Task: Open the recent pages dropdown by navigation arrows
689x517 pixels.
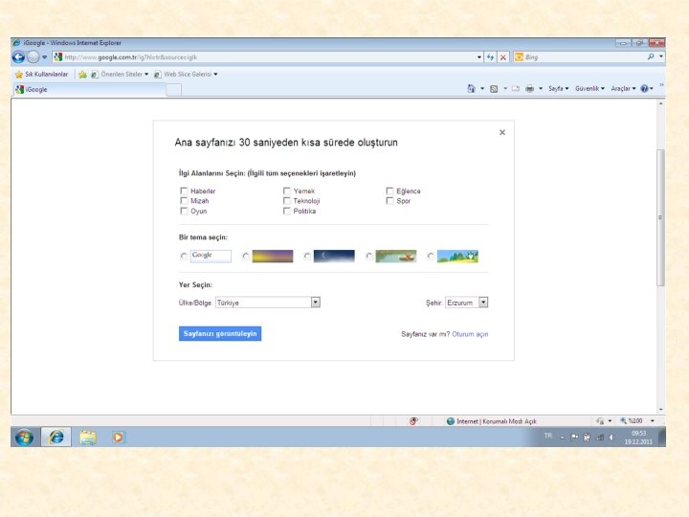Action: (x=44, y=57)
